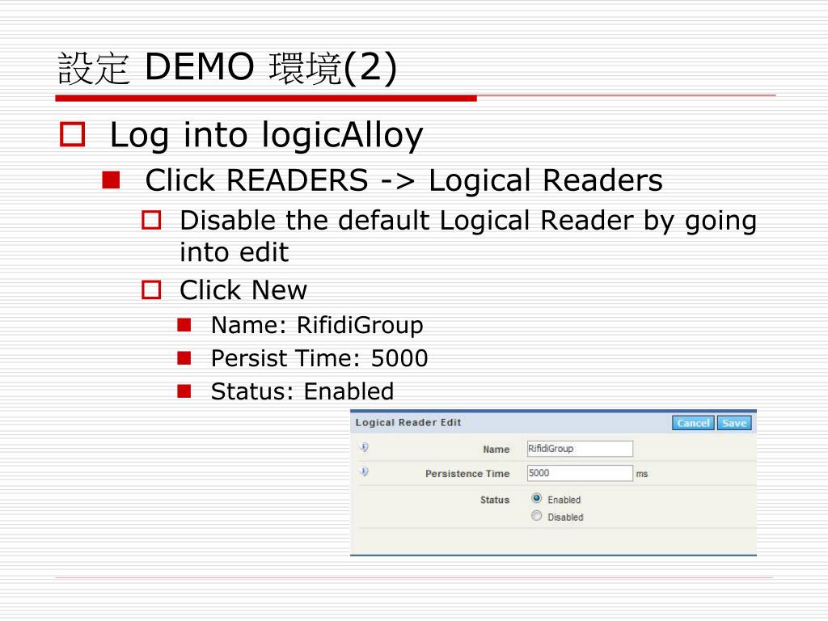Click the slide title '設定 DEMO 環境(2)'

227,68
